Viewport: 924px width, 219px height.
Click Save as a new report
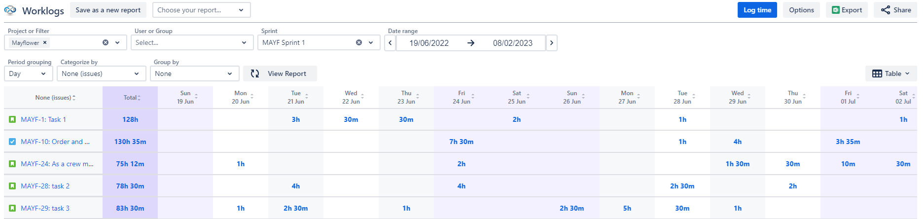click(108, 10)
